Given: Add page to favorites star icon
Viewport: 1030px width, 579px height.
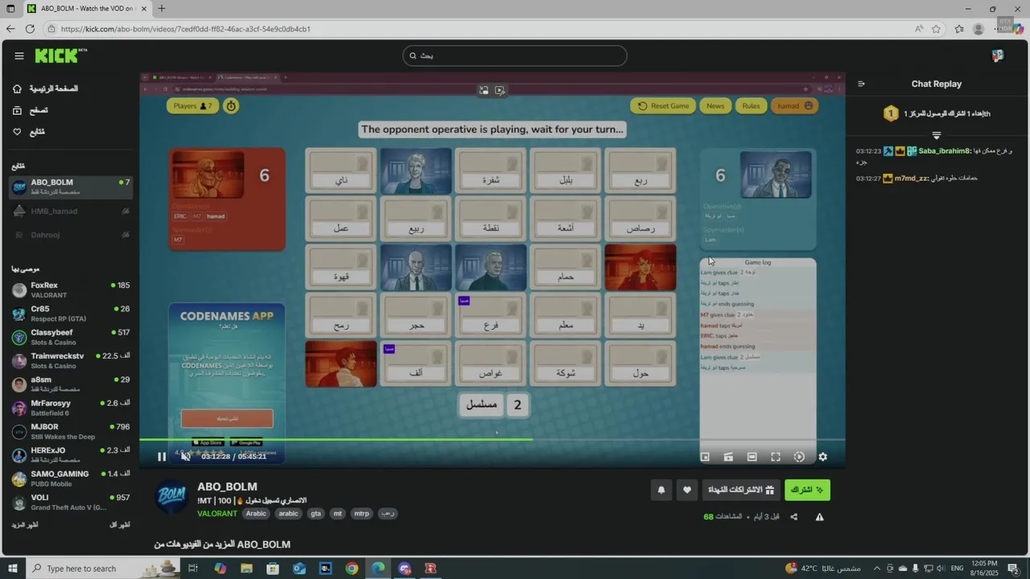Looking at the screenshot, I should pos(936,29).
